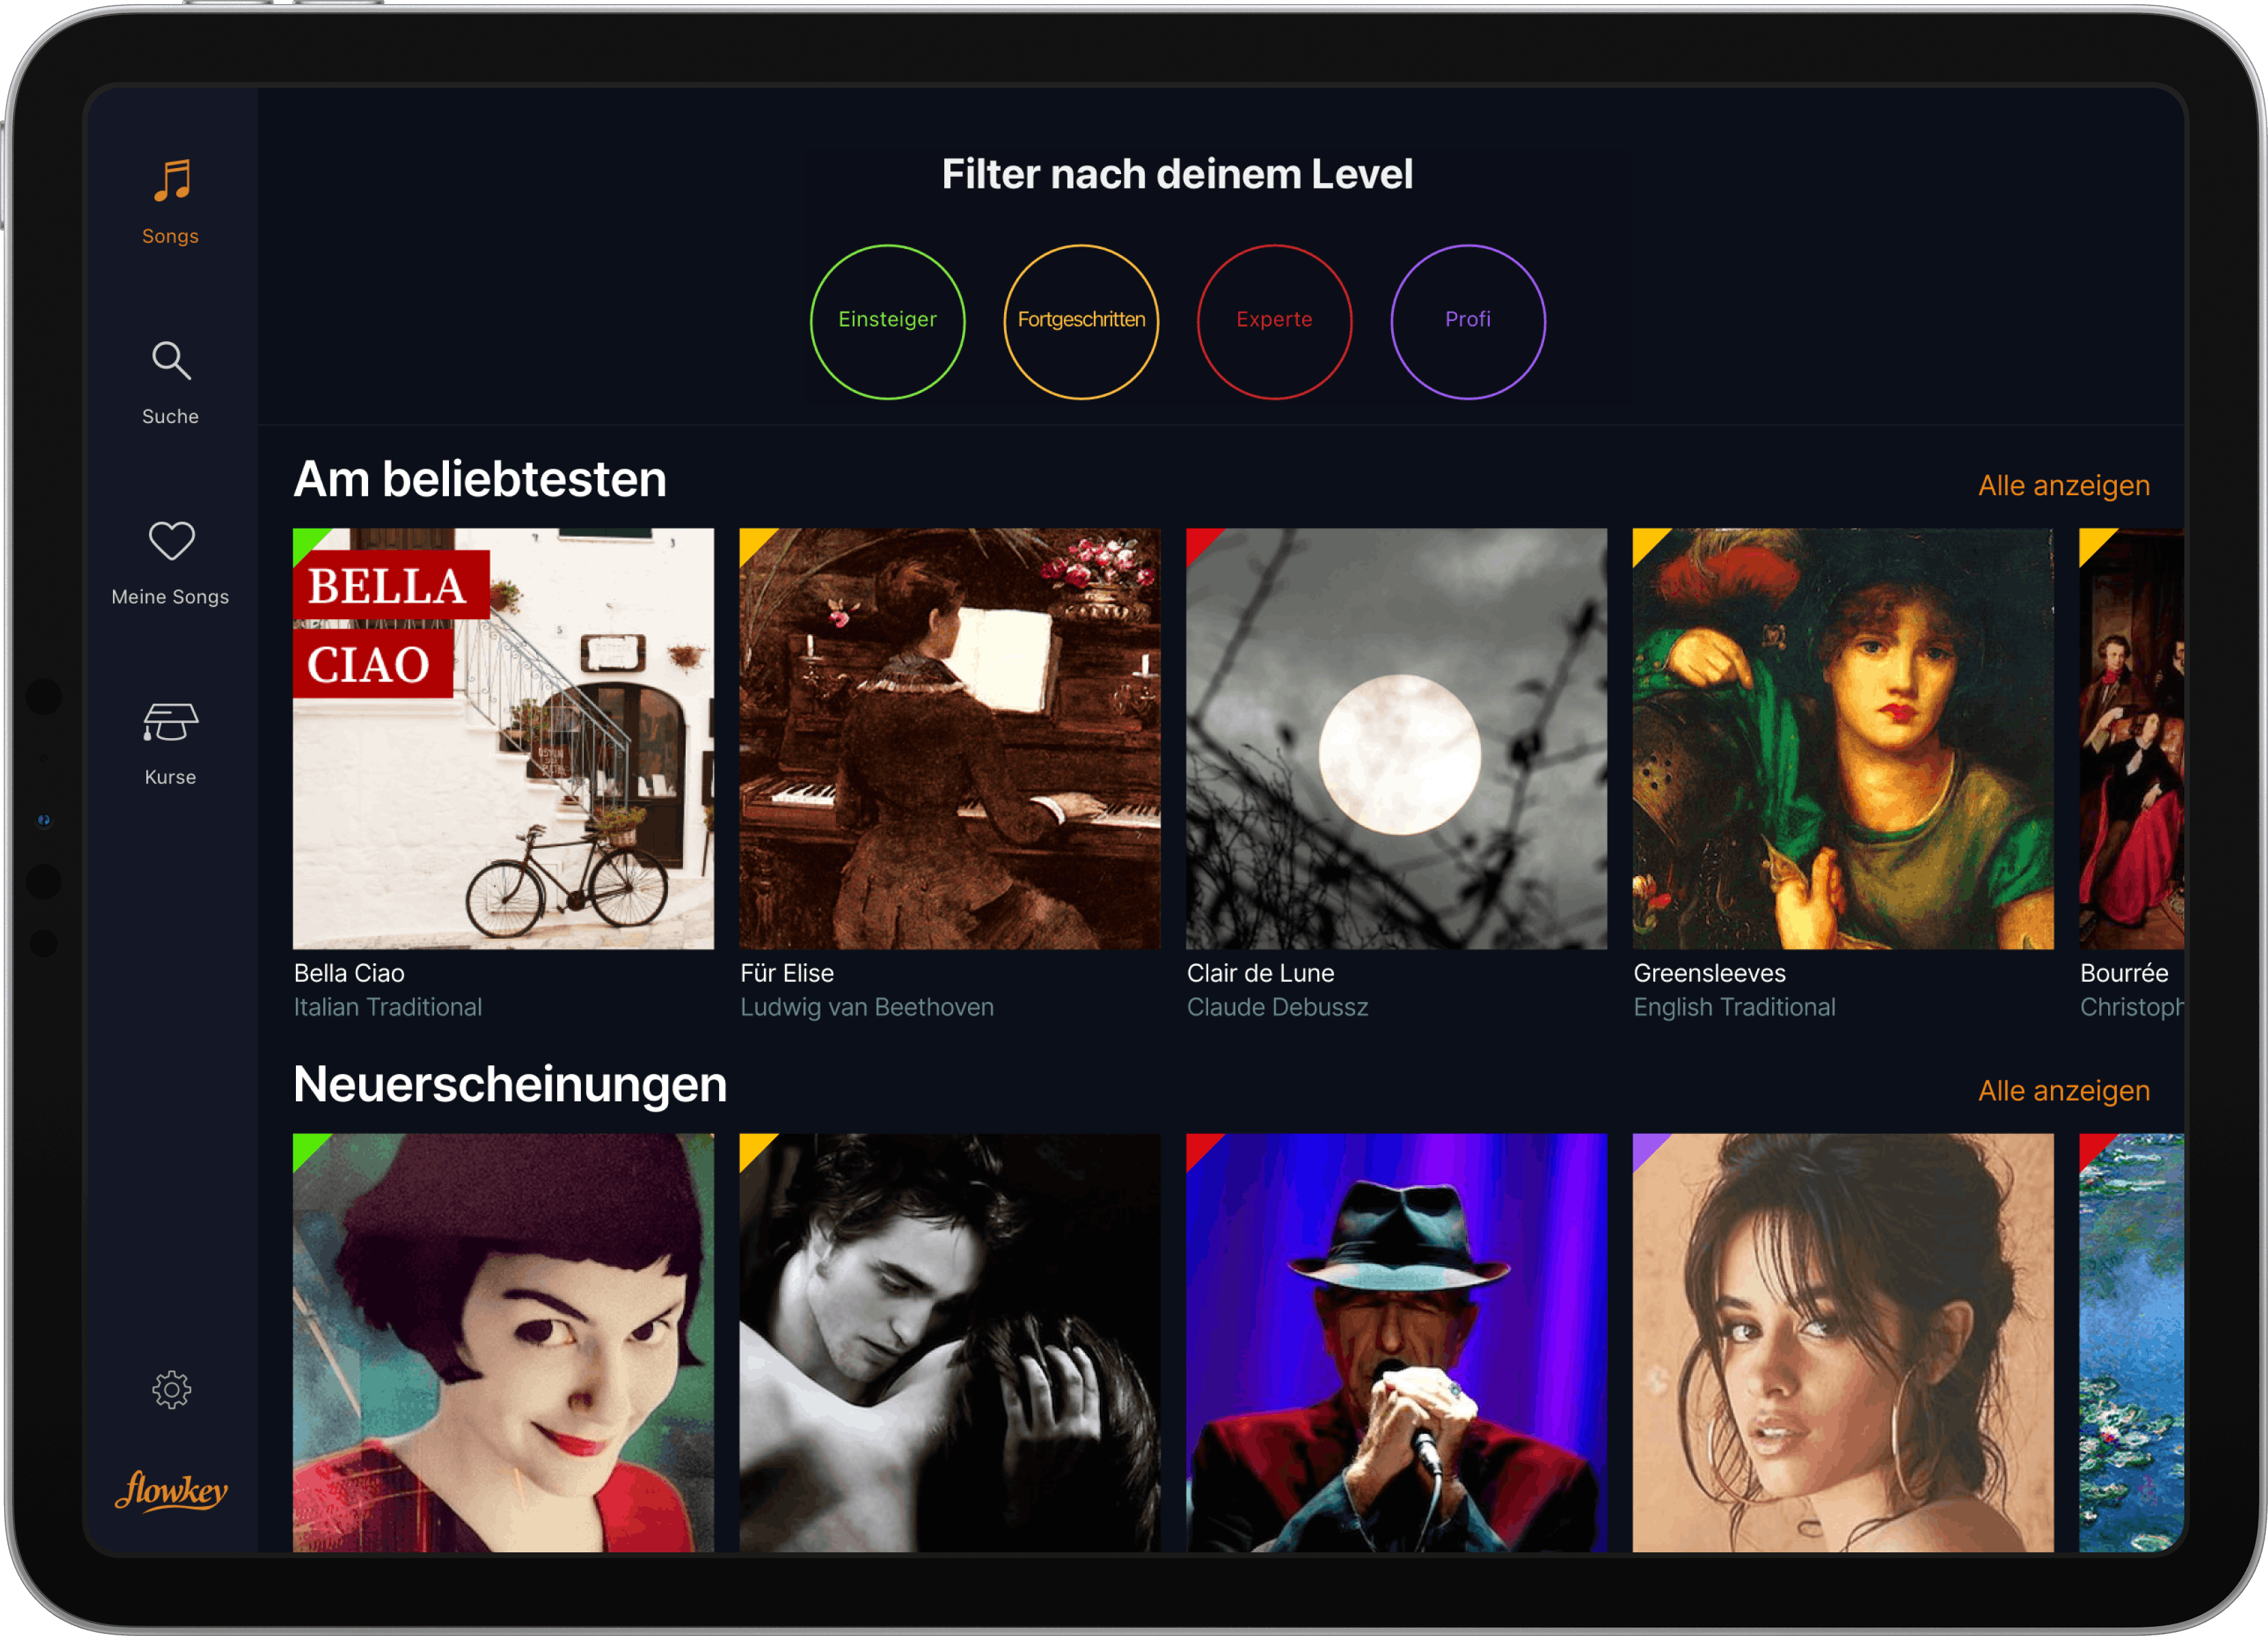Open the Songs music note icon
The height and width of the screenshot is (1636, 2268).
[171, 181]
